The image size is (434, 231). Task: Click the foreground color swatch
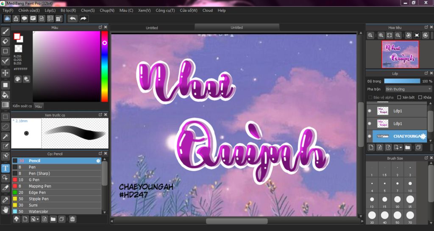(x=17, y=36)
